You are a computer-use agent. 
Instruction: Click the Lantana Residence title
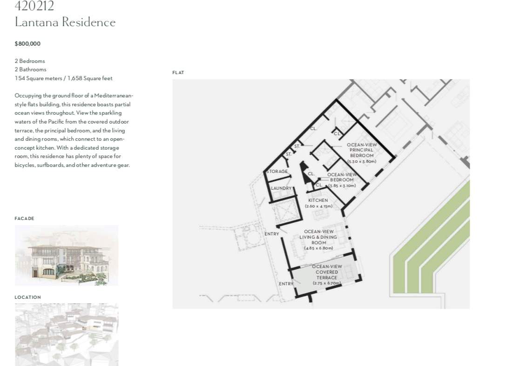coord(65,22)
